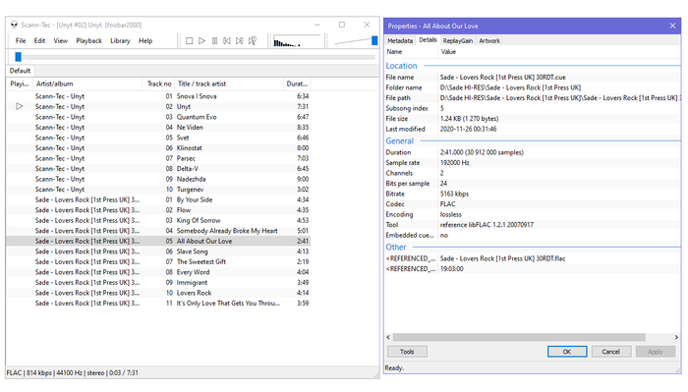688x392 pixels.
Task: Click the Properties horizontal scrollbar thumb
Action: [519, 337]
